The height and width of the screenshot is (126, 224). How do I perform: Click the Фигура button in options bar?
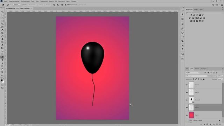(x=48, y=5)
